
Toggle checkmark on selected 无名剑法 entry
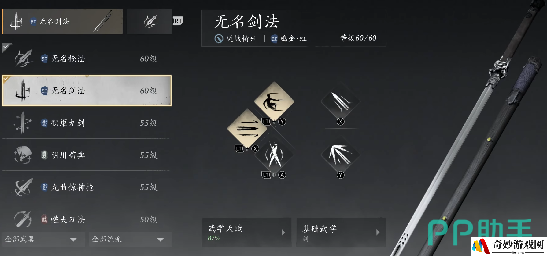pyautogui.click(x=6, y=79)
